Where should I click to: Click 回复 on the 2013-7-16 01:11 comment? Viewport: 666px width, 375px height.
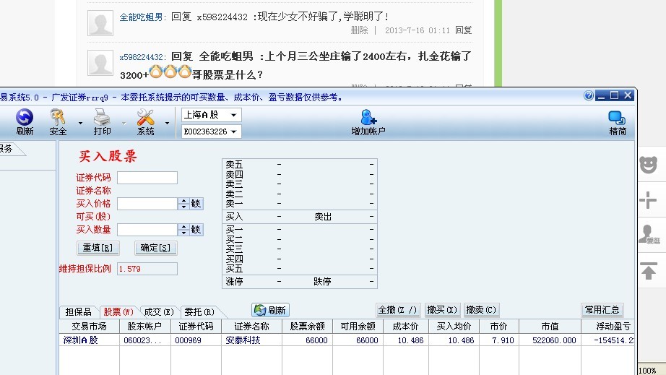(x=464, y=30)
